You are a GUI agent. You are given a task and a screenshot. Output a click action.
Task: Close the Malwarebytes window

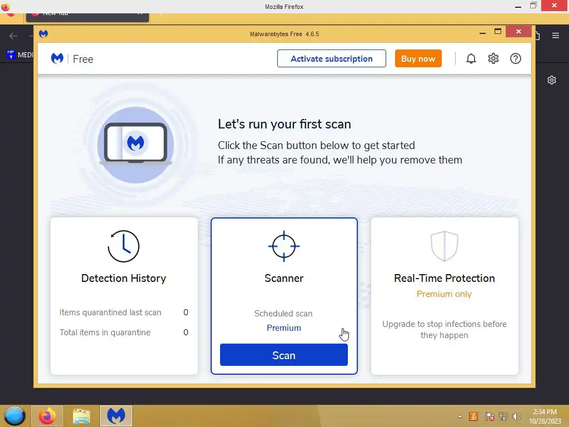(518, 32)
